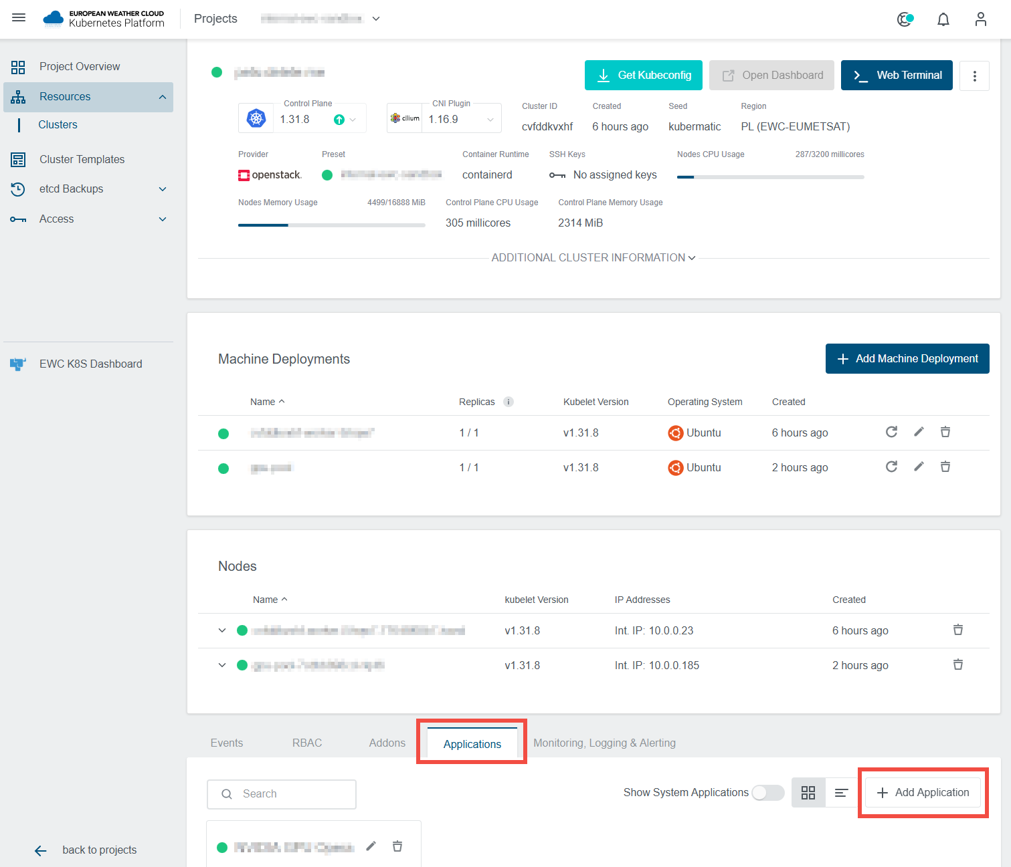Viewport: 1011px width, 867px height.
Task: Expand the node row with IP 10.0.0.185
Action: point(222,665)
